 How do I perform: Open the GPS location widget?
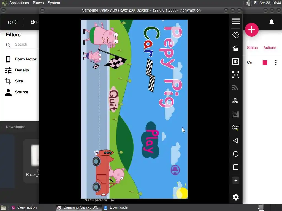[x=235, y=101]
